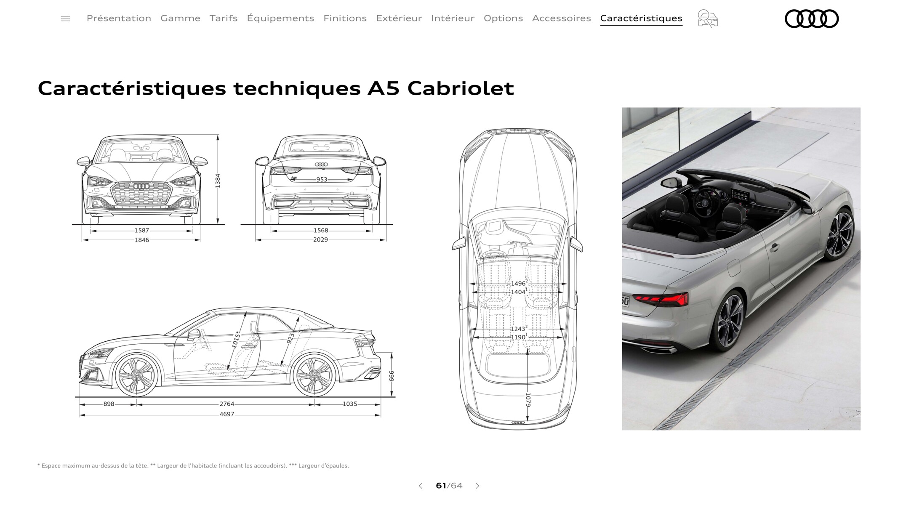Screen dimensions: 898x505
Task: Click the rear overhang value 1035
Action: pos(350,404)
